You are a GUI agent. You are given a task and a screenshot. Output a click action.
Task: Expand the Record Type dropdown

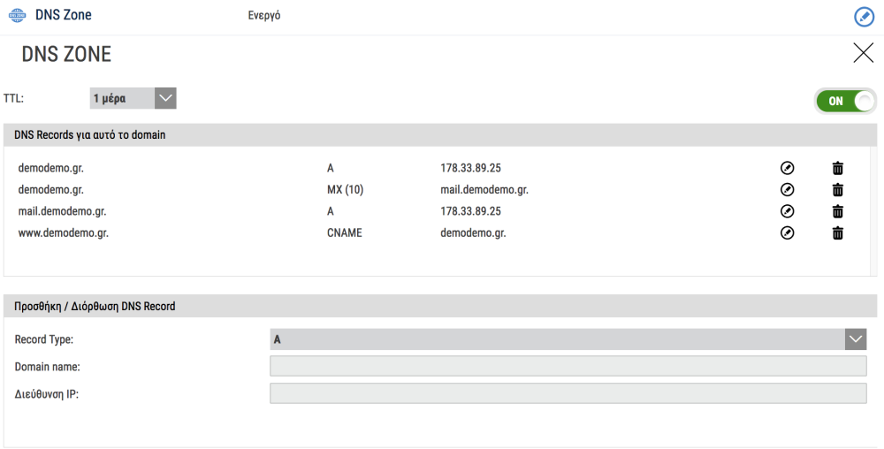568,339
